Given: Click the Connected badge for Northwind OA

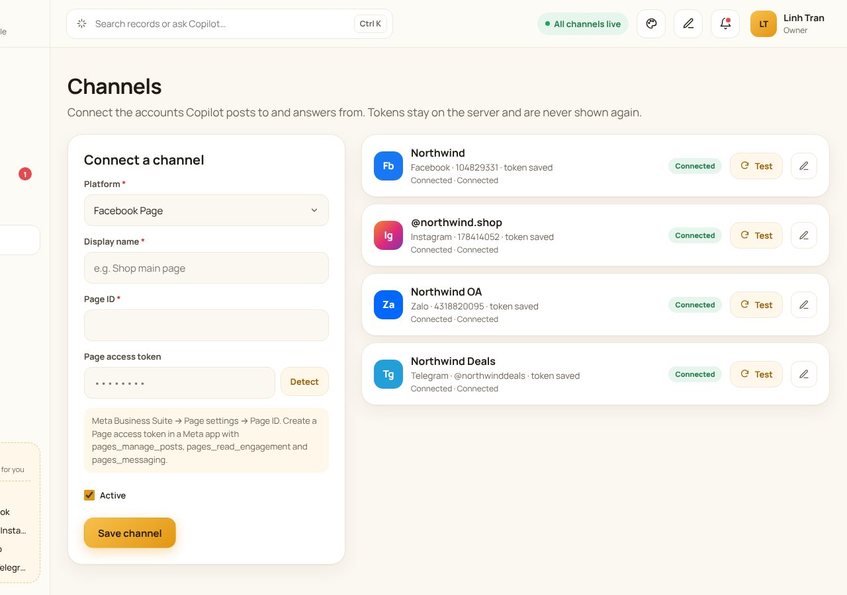Looking at the screenshot, I should tap(695, 305).
